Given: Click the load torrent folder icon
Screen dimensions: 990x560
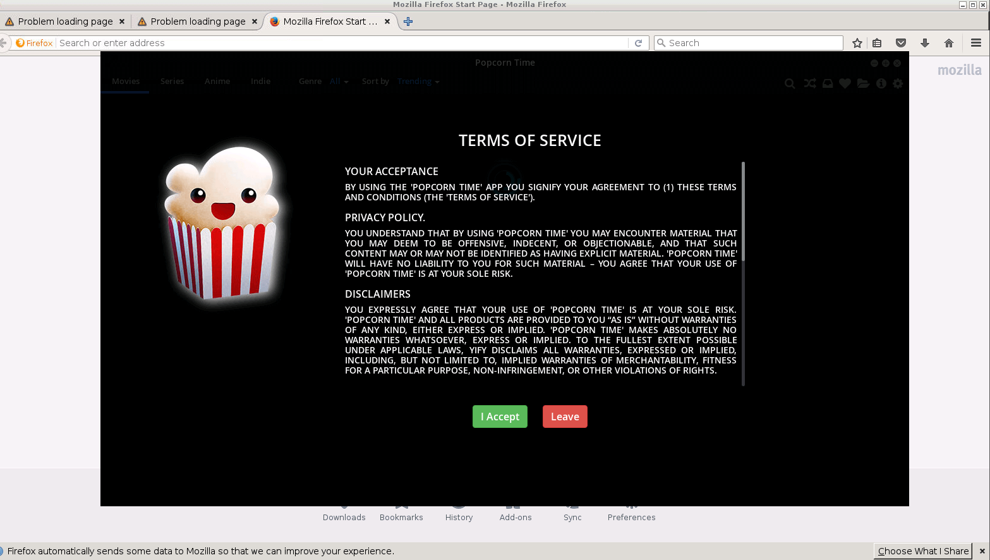Looking at the screenshot, I should [x=863, y=83].
